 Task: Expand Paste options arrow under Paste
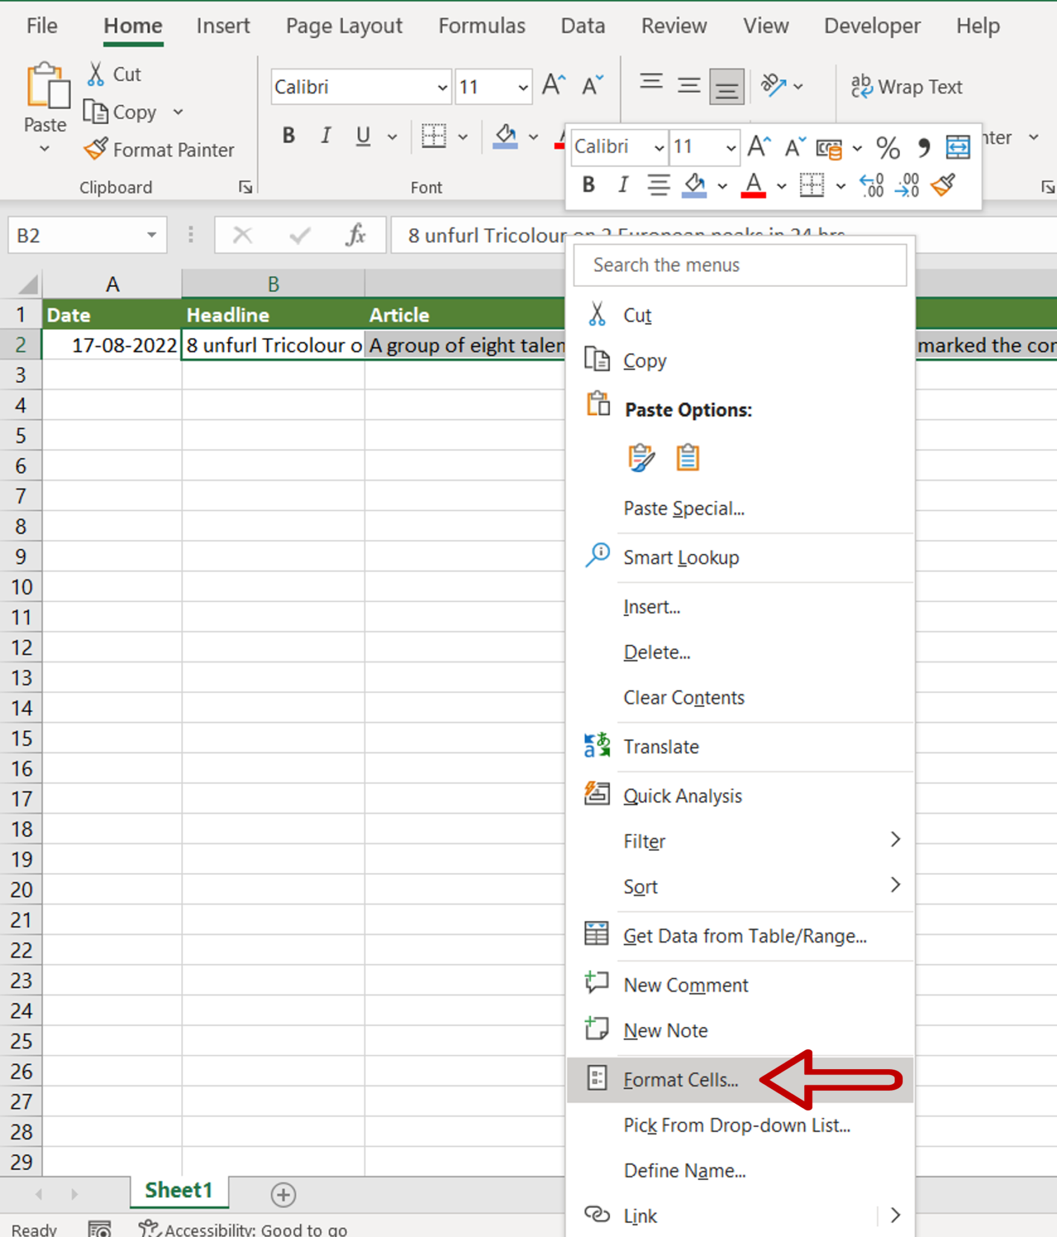44,149
